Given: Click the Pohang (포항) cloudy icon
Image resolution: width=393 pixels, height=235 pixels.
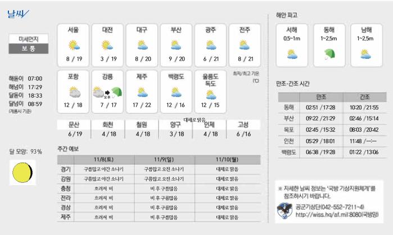Looking at the screenshot, I should (x=74, y=92).
